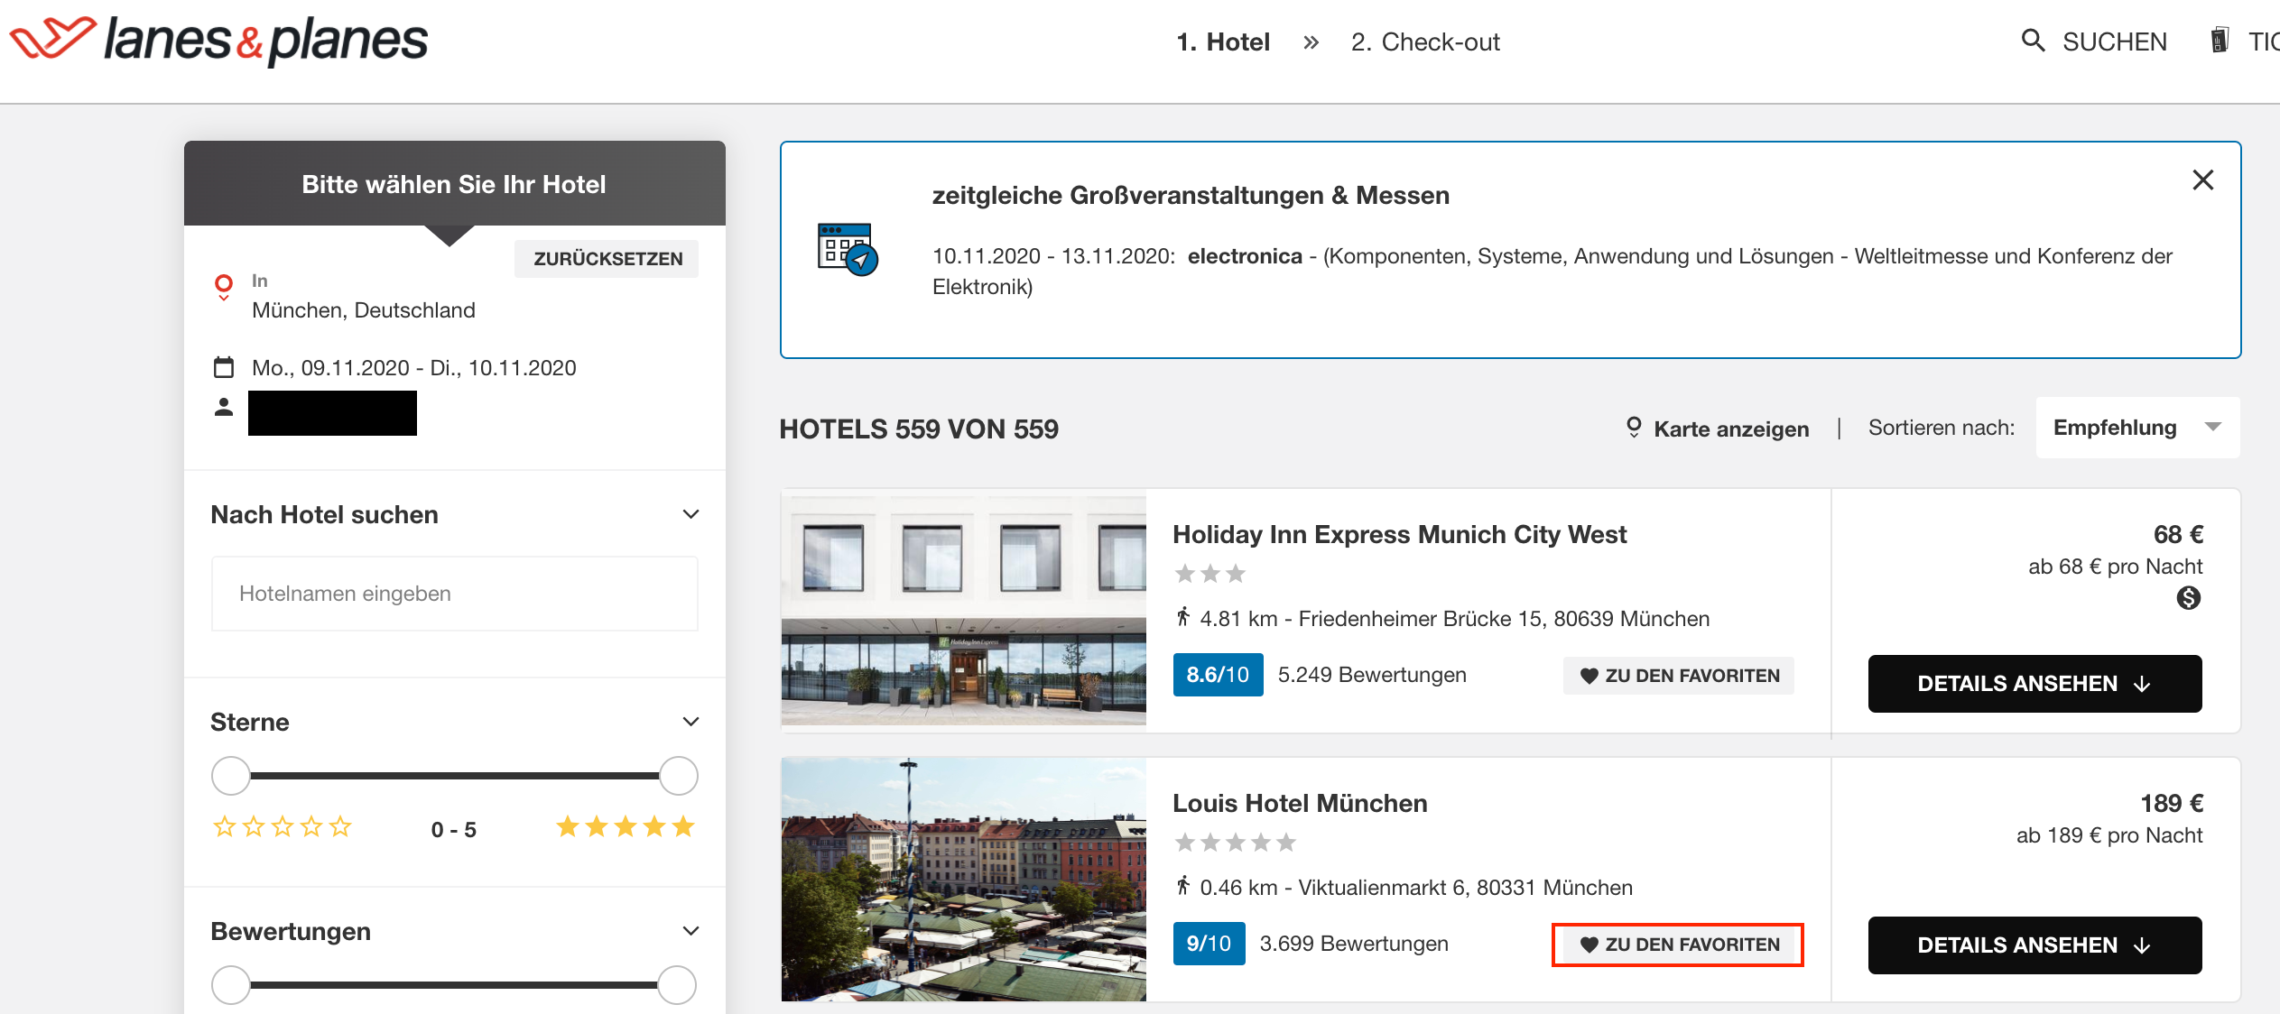Viewport: 2280px width, 1014px height.
Task: Click the Sterne slider left handle
Action: point(231,776)
